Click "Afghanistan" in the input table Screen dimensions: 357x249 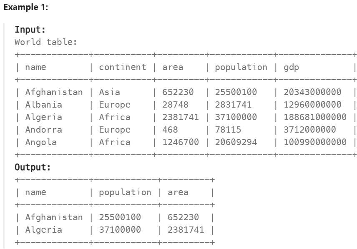(x=54, y=92)
